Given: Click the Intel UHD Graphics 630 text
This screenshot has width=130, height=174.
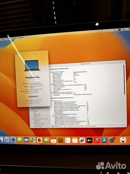Looking at the screenshot, I should [x=36, y=86].
